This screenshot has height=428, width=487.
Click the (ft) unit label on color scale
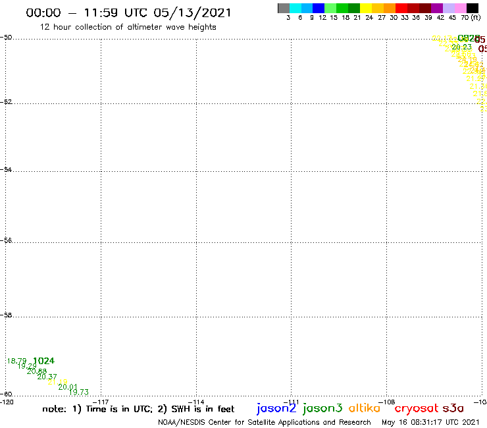click(x=476, y=18)
